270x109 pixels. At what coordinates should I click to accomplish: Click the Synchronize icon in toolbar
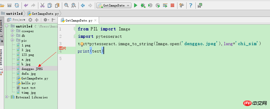17,6
